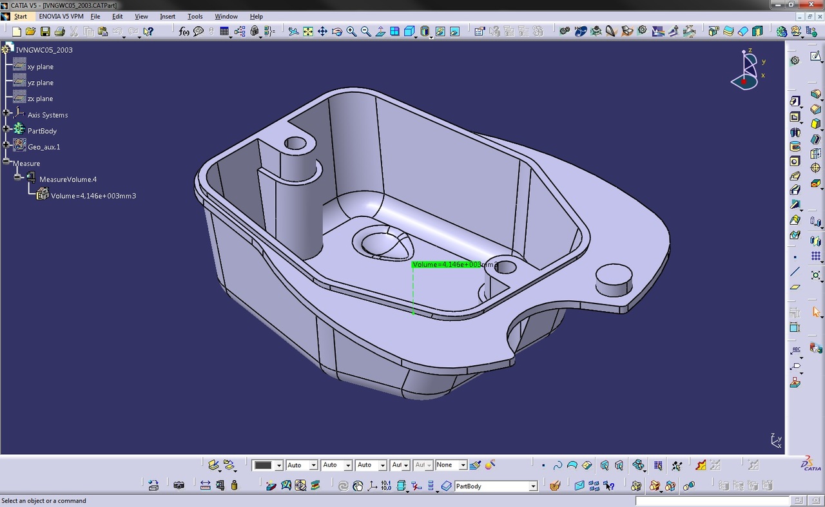This screenshot has height=507, width=825.
Task: Click the Painter brush icon
Action: point(476,464)
